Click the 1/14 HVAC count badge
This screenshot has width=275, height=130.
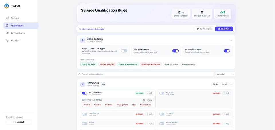[103, 84]
